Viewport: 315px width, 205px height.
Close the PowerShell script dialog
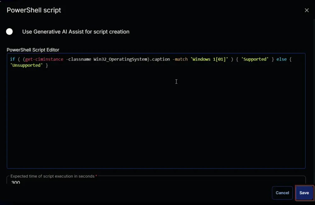[306, 10]
